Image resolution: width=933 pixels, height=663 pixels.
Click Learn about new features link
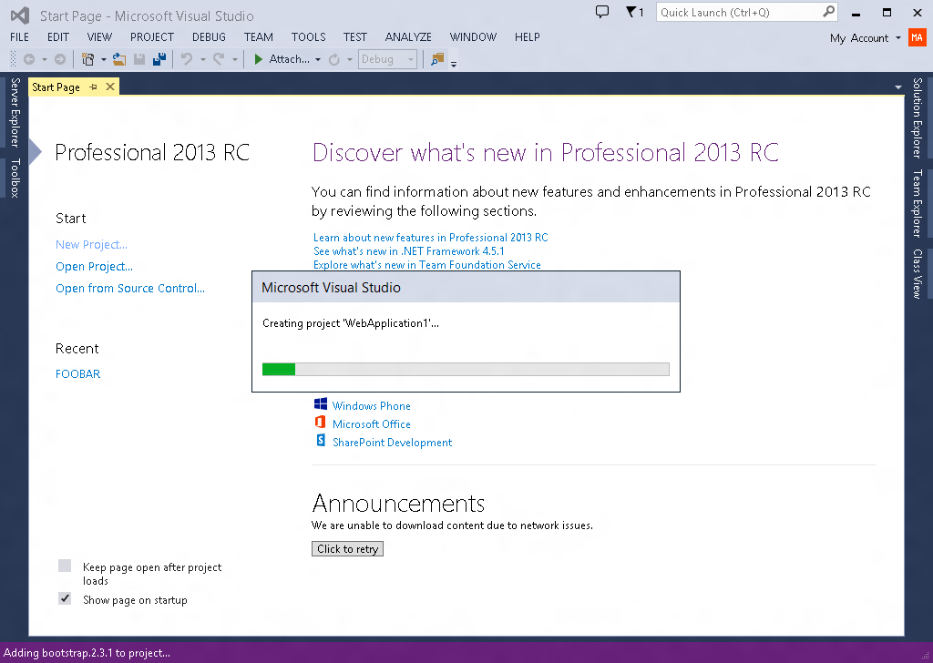430,238
